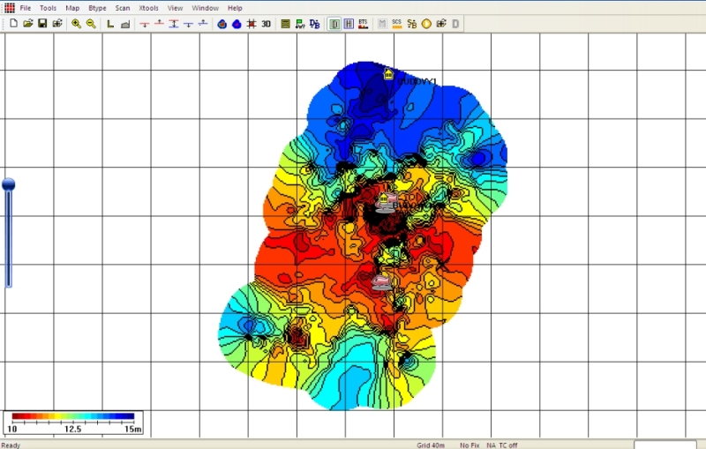Click the '12.5' legend label

point(73,429)
